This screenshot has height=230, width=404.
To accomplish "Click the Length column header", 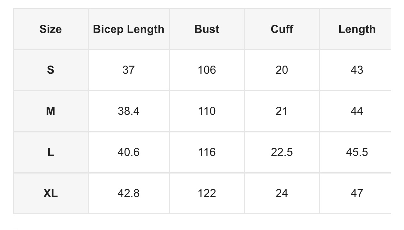I will pyautogui.click(x=357, y=29).
